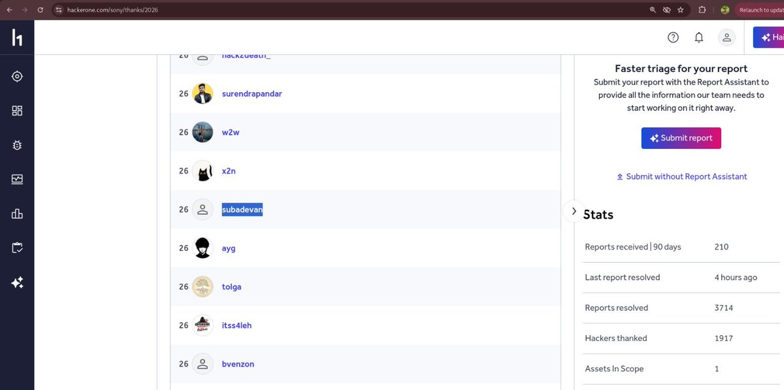Click itss4leh's avatar
Image resolution: width=784 pixels, height=390 pixels.
[x=203, y=325]
